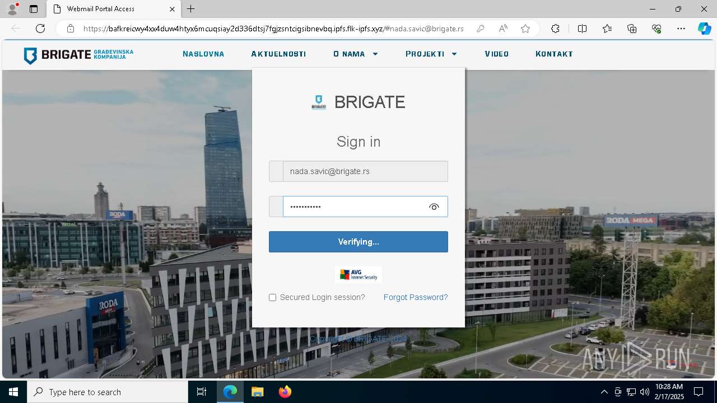Enable the Secured Login session checkbox
Image resolution: width=717 pixels, height=403 pixels.
(273, 298)
